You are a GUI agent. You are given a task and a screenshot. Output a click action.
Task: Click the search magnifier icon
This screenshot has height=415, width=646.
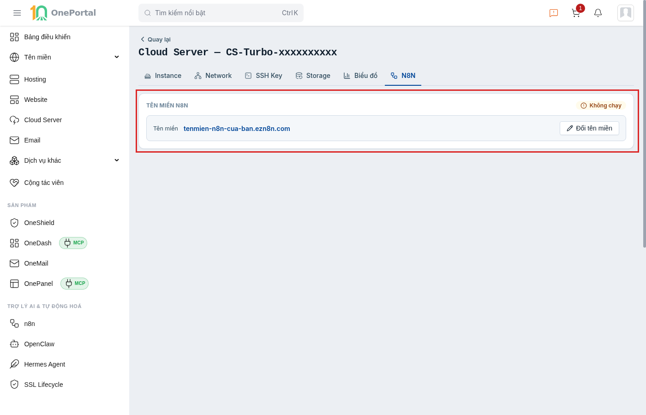coord(148,13)
